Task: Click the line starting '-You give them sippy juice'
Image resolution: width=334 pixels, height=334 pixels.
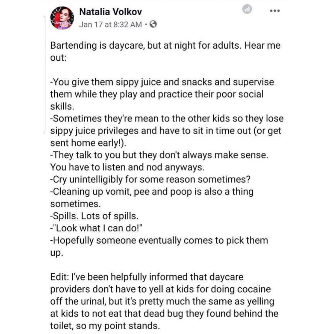Action: (x=162, y=82)
